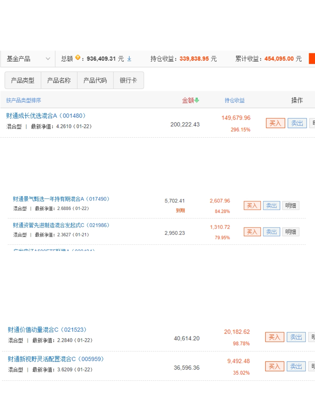Click amount 36,596.36
The width and height of the screenshot is (315, 420).
(187, 368)
